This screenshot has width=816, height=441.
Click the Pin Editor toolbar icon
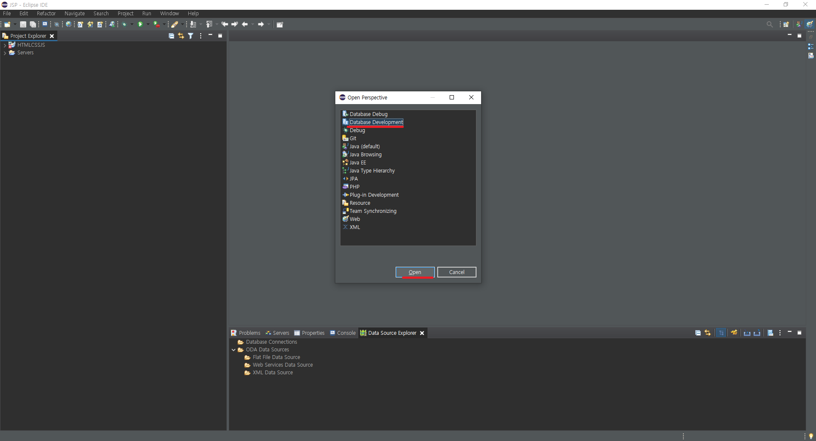280,24
